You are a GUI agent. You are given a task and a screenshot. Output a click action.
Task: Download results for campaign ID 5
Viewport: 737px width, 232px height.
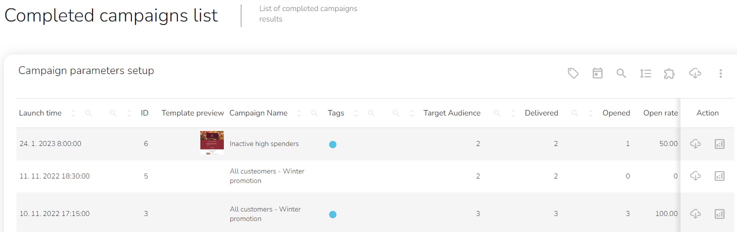coord(695,176)
